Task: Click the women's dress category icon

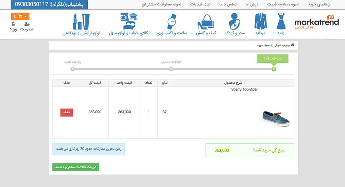Action: (x=284, y=21)
